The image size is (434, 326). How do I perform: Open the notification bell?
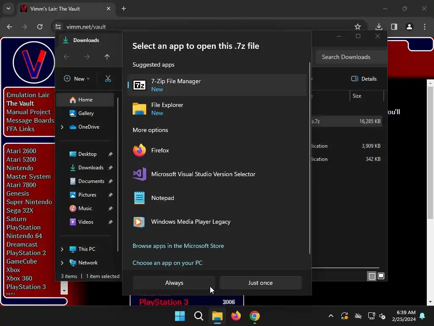(x=423, y=316)
